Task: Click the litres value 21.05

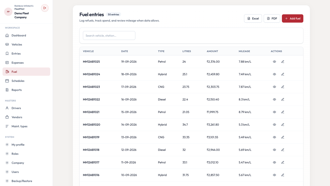Action: 186,112
